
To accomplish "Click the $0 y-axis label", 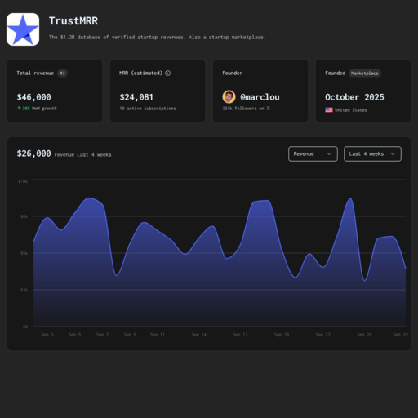I will tap(25, 327).
